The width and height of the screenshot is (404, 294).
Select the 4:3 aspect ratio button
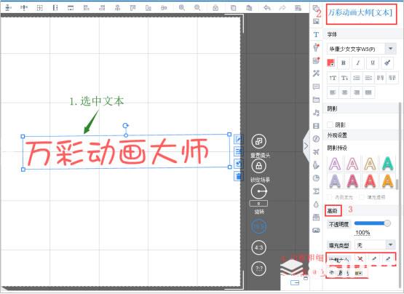tap(259, 247)
